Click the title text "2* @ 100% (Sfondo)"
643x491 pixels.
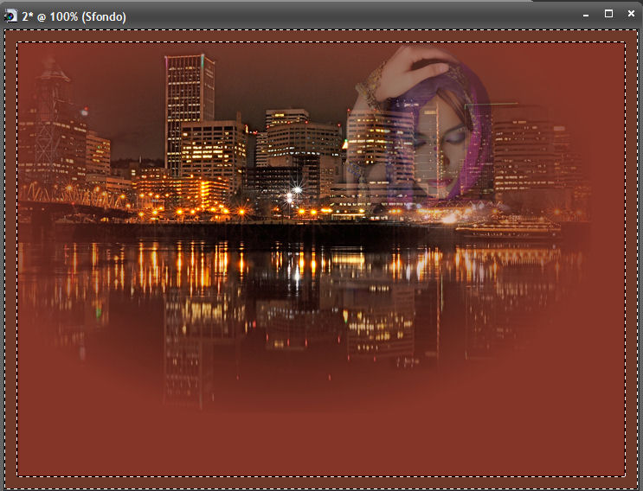click(74, 16)
